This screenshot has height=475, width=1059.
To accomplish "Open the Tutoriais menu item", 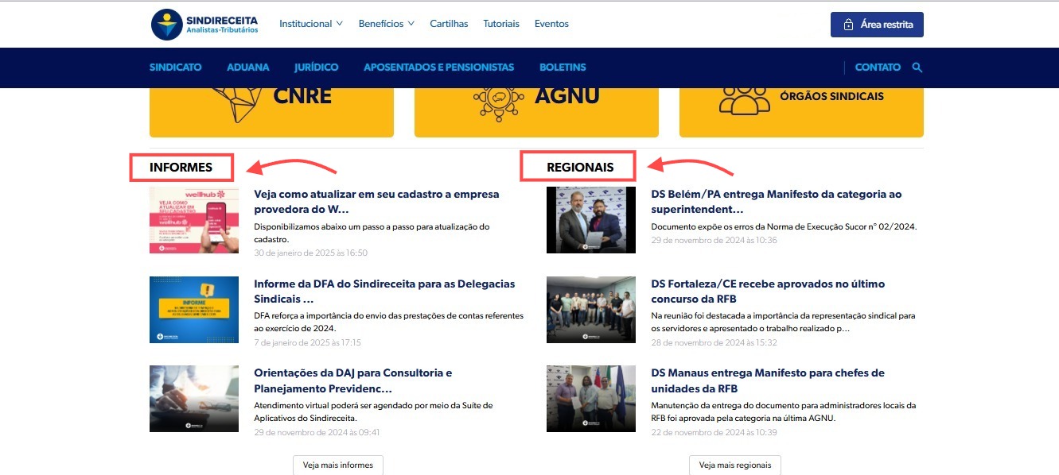I will [501, 24].
